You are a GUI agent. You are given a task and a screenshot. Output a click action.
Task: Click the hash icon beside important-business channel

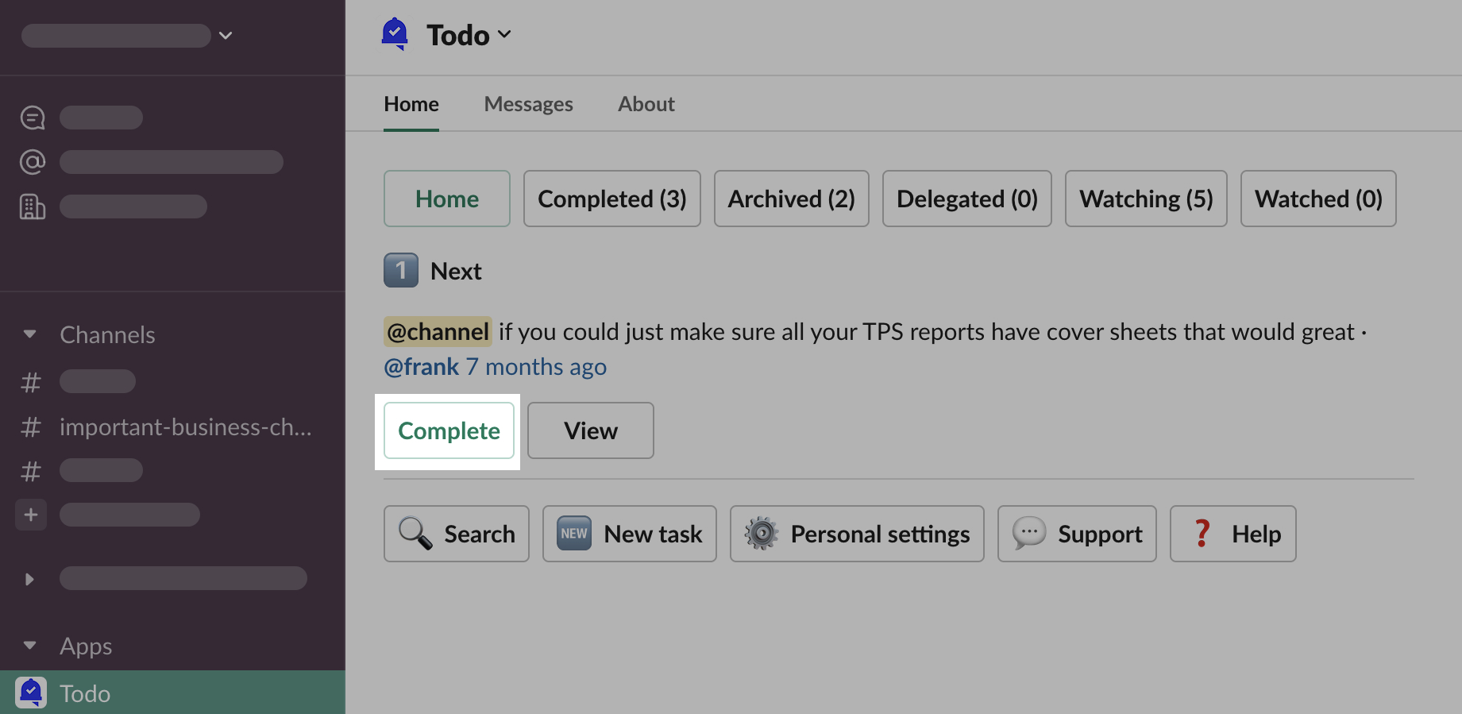tap(31, 427)
